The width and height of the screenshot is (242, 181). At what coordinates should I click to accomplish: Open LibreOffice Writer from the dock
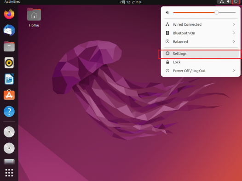point(9,79)
